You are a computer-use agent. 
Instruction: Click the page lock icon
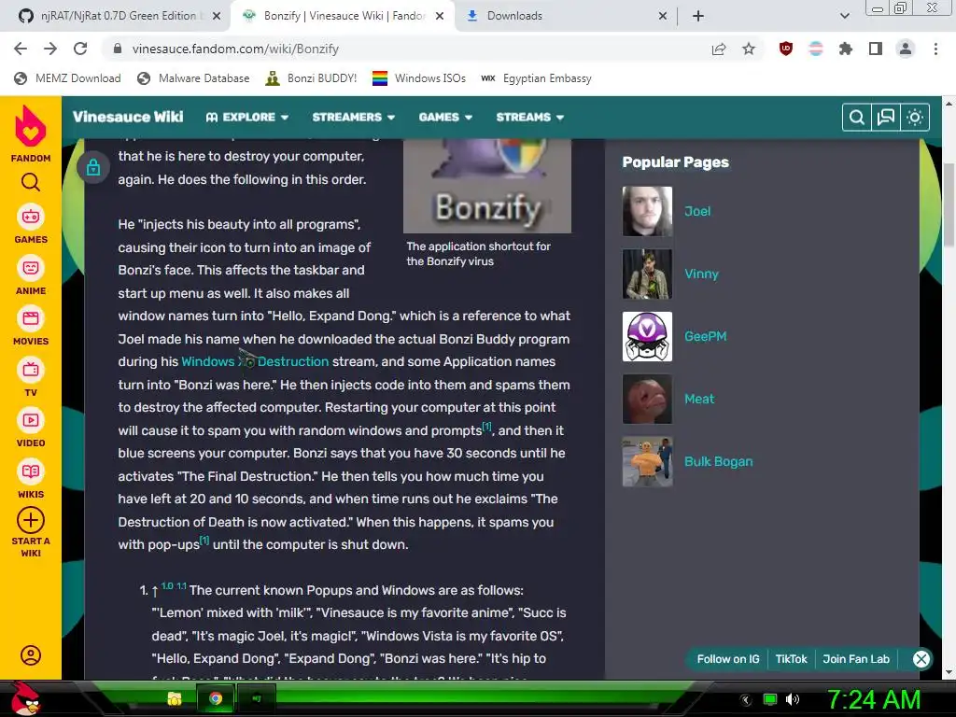(x=93, y=167)
